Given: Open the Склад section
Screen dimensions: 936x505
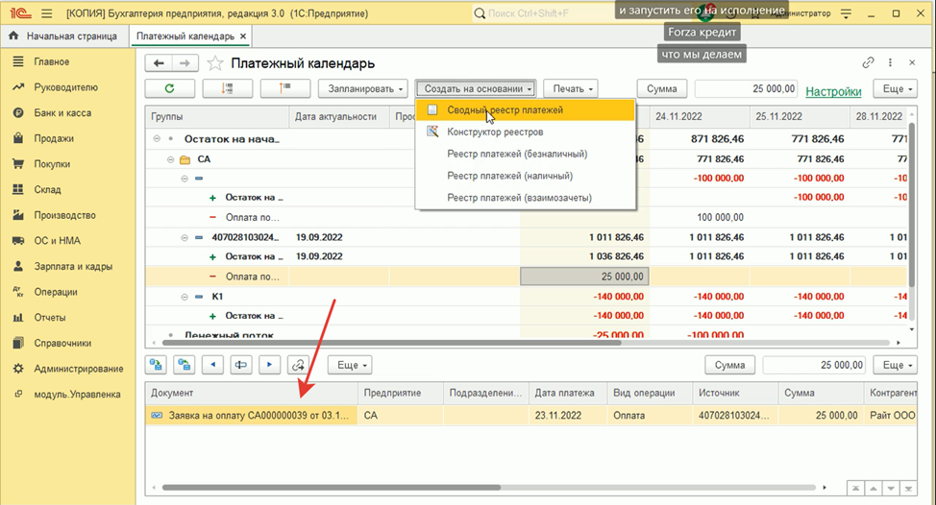Looking at the screenshot, I should coord(47,189).
